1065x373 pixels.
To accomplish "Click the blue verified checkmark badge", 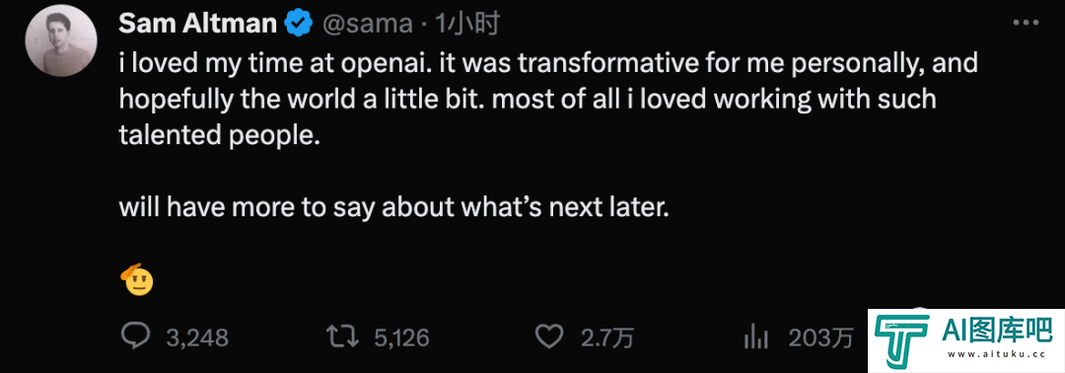I will [x=298, y=25].
